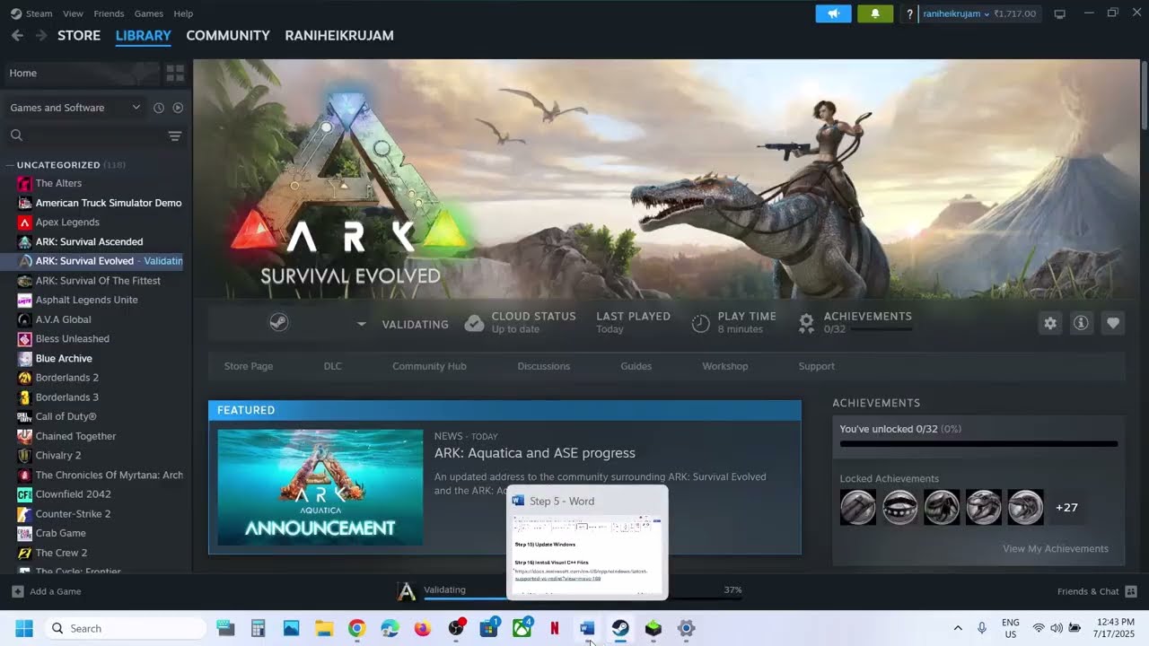Show hidden system tray icons chevron
This screenshot has height=646, width=1149.
tap(958, 628)
